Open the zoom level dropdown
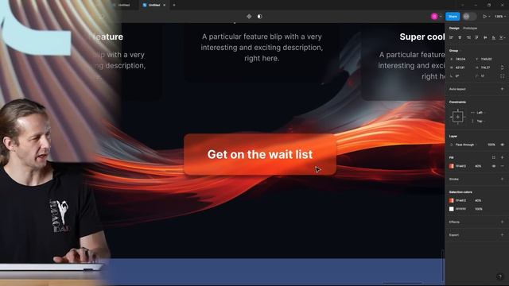Image resolution: width=509 pixels, height=286 pixels. (x=500, y=16)
